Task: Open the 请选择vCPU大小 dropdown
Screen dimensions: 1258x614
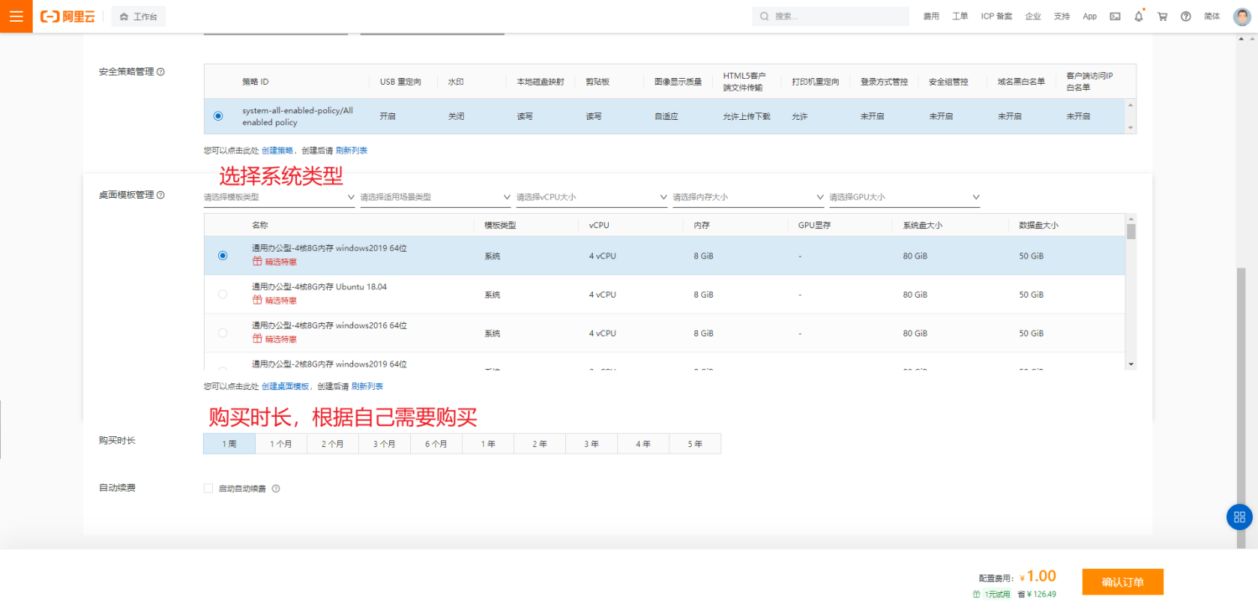Action: point(592,197)
